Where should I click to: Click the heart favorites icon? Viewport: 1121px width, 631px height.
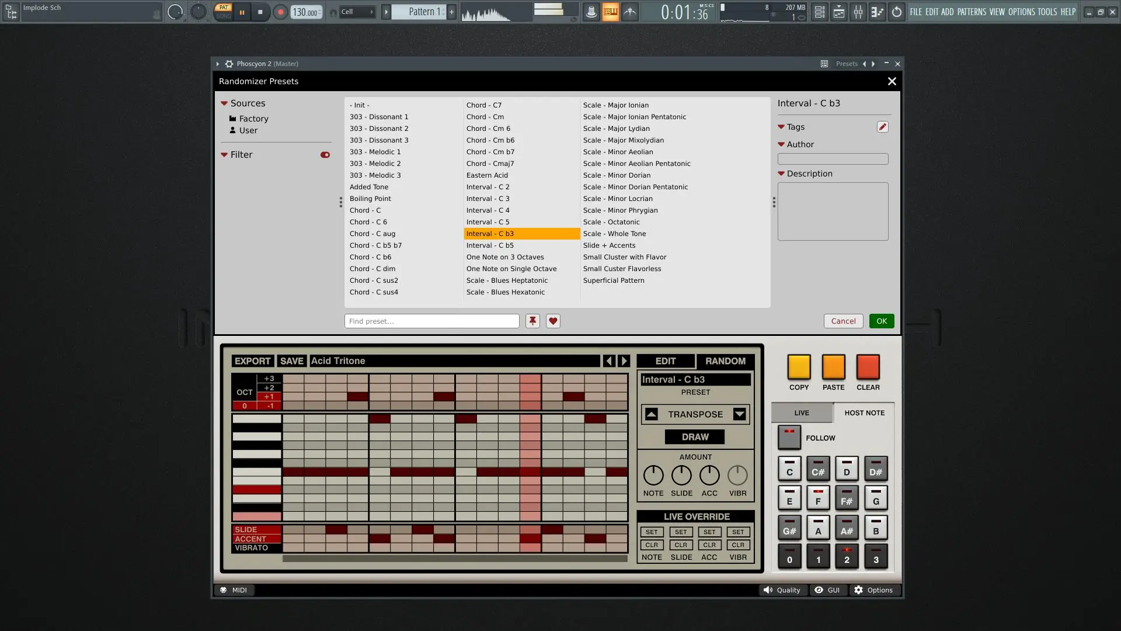553,321
